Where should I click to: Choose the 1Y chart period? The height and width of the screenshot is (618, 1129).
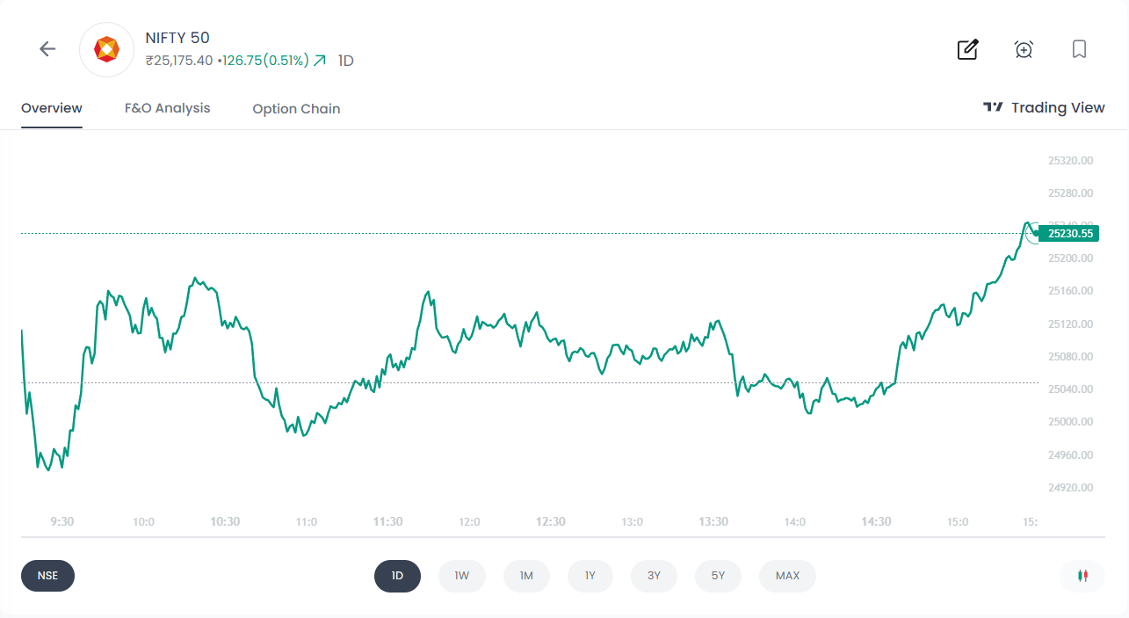590,576
